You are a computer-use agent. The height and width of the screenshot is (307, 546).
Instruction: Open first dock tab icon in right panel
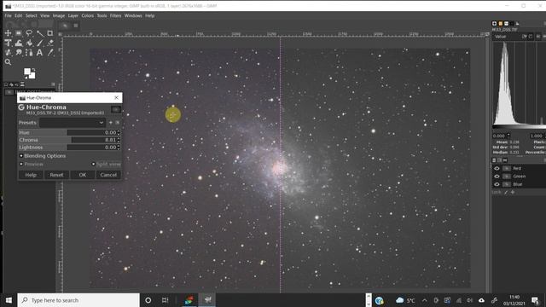coord(494,23)
